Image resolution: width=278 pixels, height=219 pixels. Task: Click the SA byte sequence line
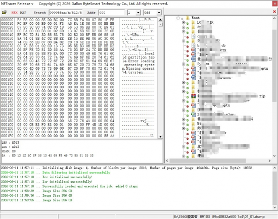tap(48, 155)
